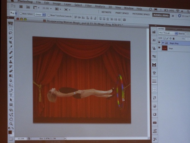Enable the Auto-Select checkbox

pos(21,13)
